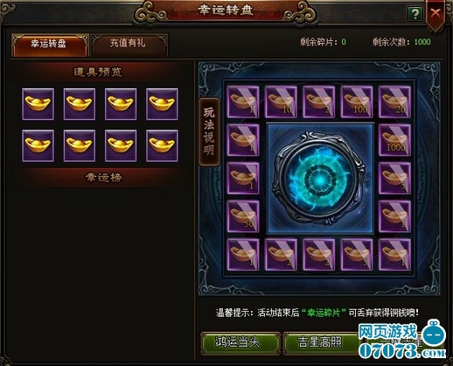The width and height of the screenshot is (453, 366).
Task: Click the green 幸运碎片 hint text
Action: pos(324,313)
